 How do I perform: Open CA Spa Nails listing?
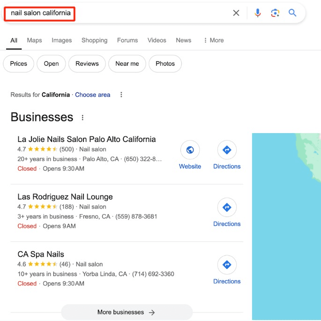(41, 254)
